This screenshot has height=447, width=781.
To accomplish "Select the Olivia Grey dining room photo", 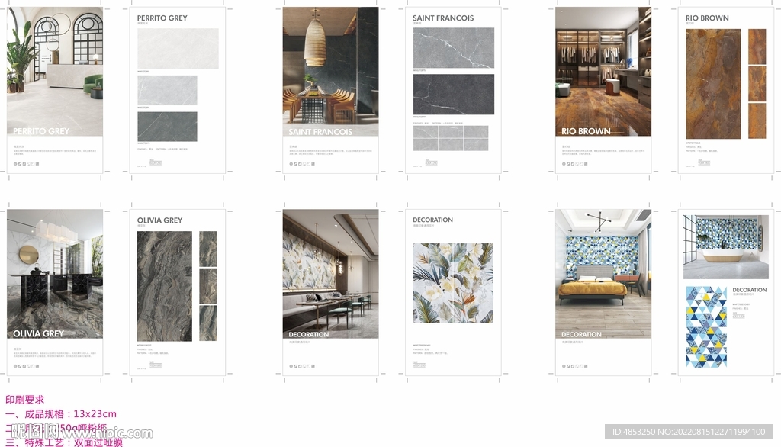I will pyautogui.click(x=55, y=274).
